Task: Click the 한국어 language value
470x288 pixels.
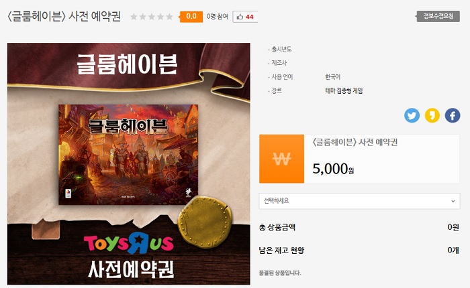Action: (x=333, y=77)
